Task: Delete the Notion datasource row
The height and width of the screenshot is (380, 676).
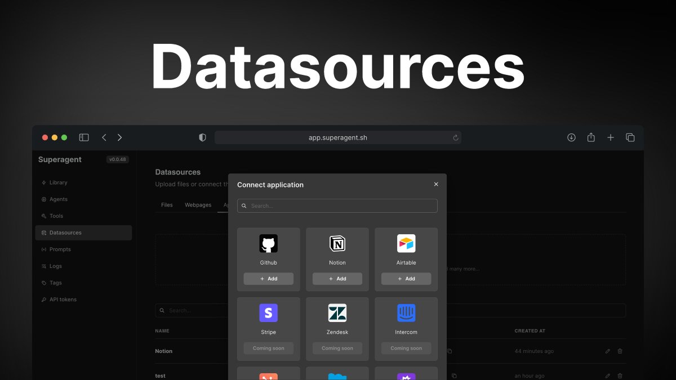Action: coord(620,351)
